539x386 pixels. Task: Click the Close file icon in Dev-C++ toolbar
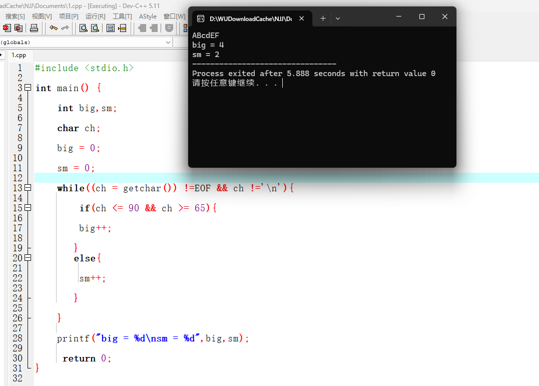(x=7, y=28)
